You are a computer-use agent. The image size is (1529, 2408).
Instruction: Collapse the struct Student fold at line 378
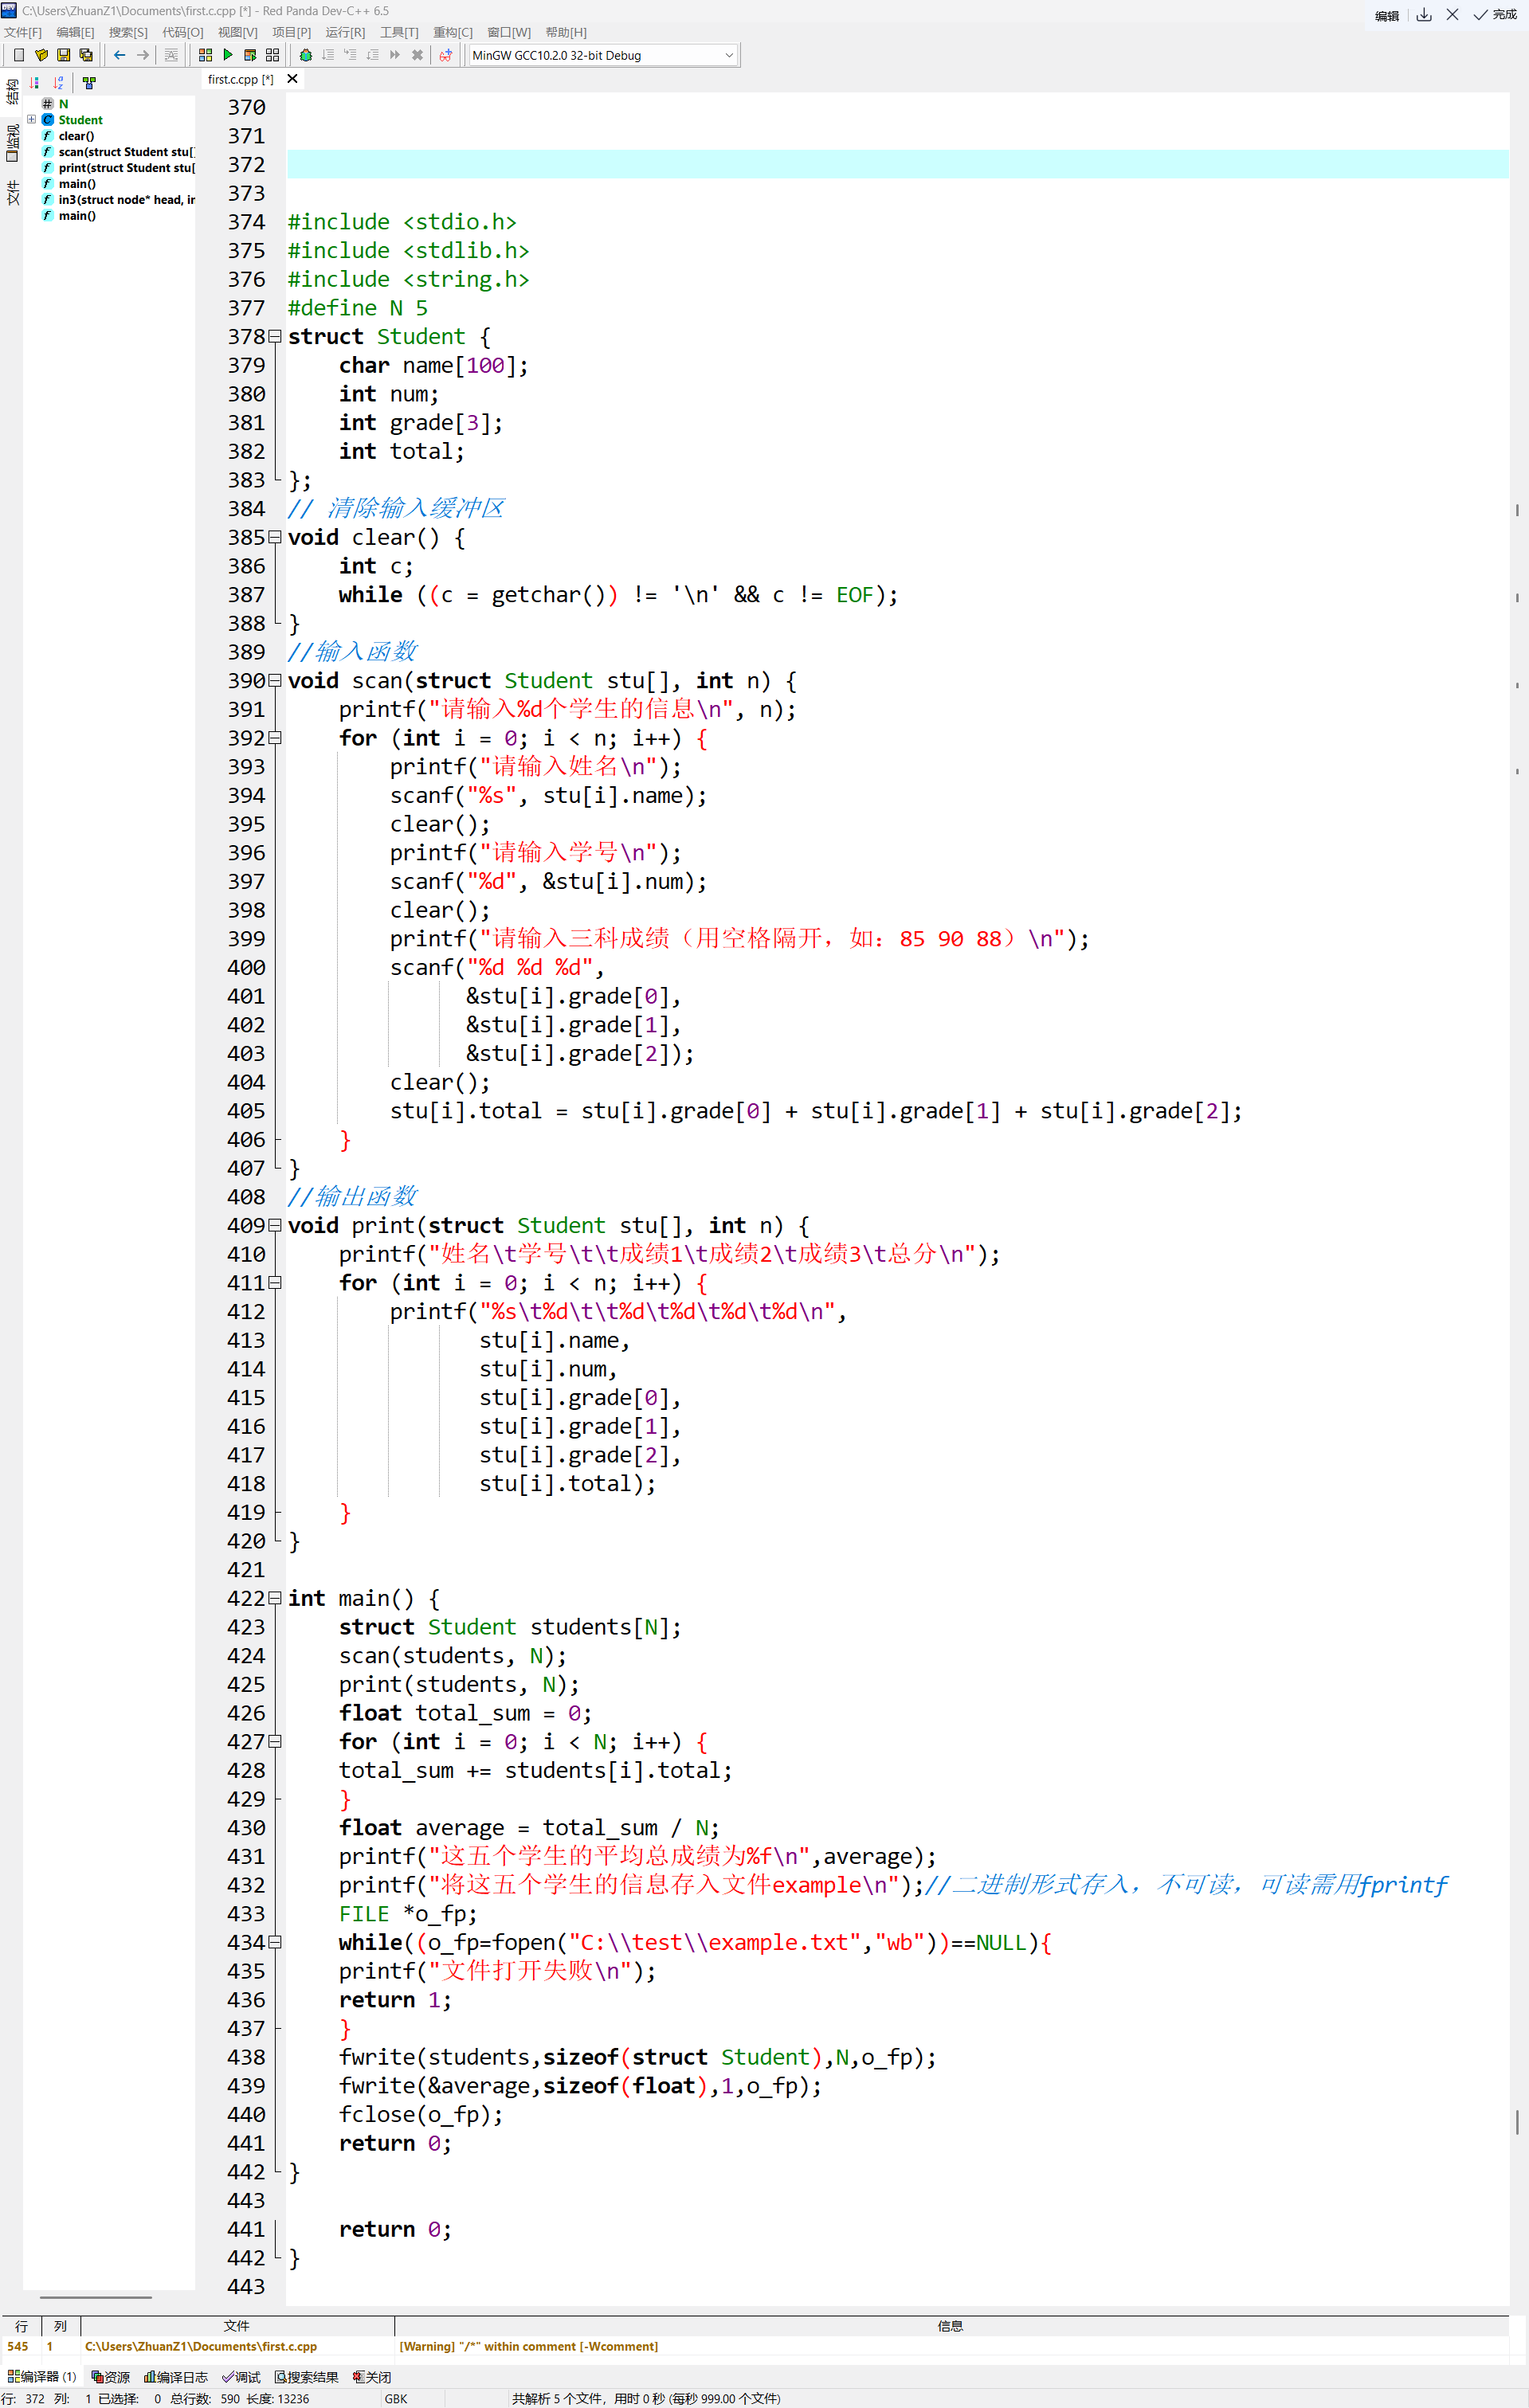point(275,337)
